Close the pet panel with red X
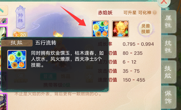The width and height of the screenshot is (181, 110). tap(164, 3)
